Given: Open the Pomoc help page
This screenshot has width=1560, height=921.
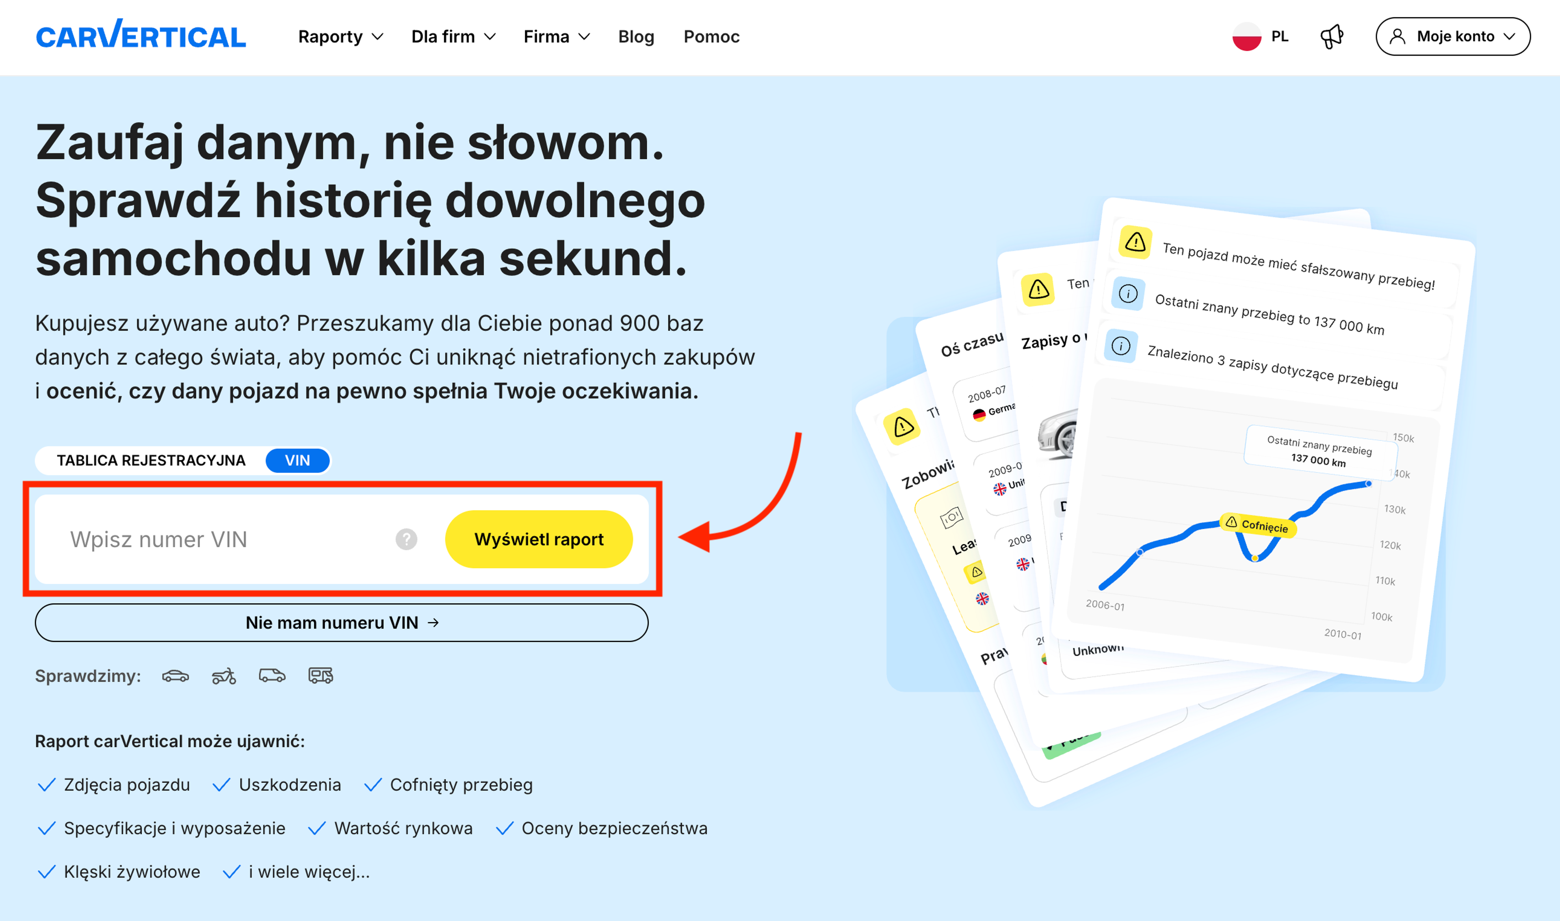Looking at the screenshot, I should pos(711,37).
